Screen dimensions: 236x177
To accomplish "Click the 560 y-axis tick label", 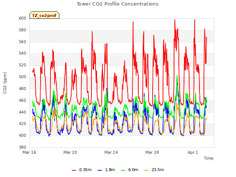I will coord(22,42).
